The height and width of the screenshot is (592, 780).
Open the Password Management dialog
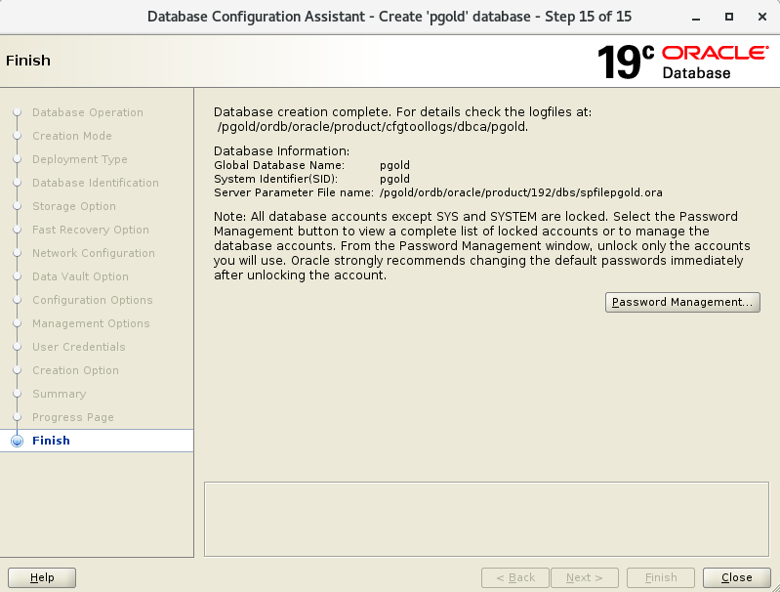[x=682, y=302]
